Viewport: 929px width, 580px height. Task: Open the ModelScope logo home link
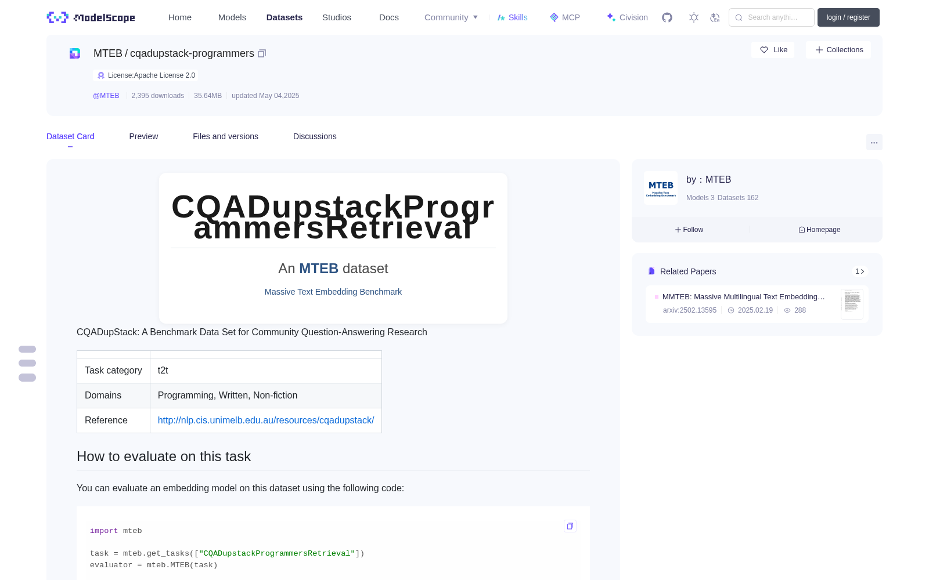tap(91, 17)
